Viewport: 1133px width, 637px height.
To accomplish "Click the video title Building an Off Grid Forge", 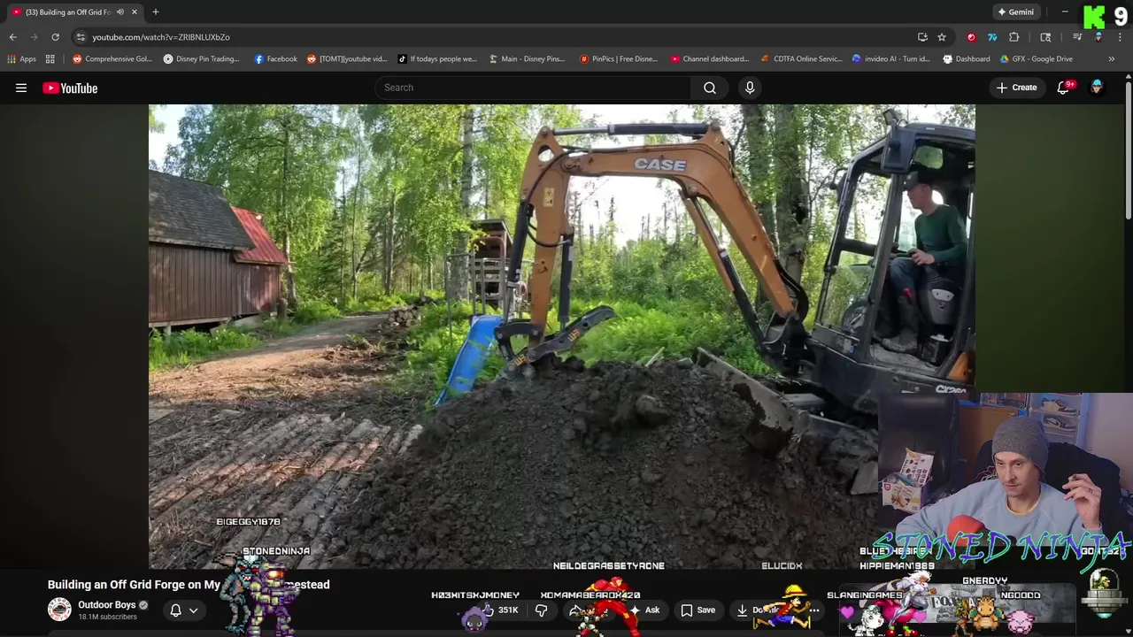I will tap(188, 585).
